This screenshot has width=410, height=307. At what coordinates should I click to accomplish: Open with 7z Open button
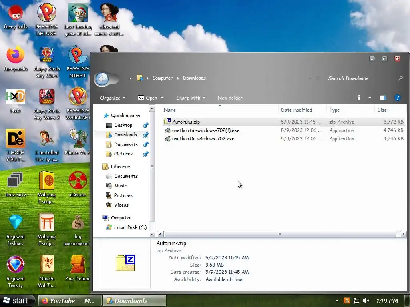pyautogui.click(x=148, y=98)
